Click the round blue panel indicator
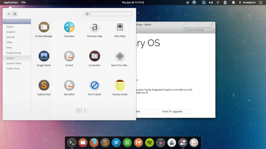 194,2
